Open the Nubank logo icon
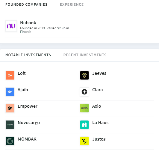This screenshot has height=154, width=159. pos(11,26)
